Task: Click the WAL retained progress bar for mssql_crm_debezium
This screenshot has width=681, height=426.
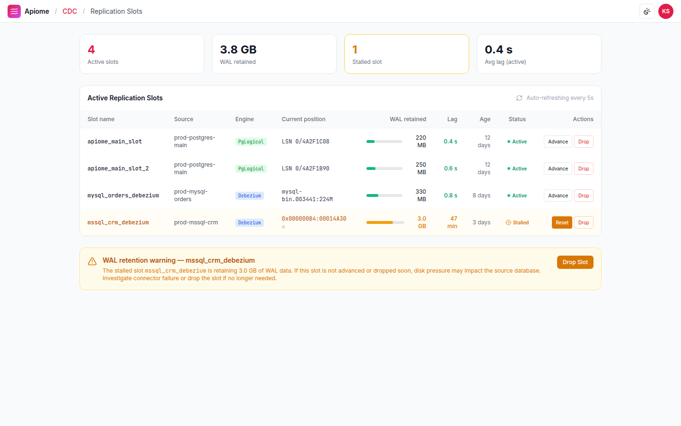Action: pos(385,222)
